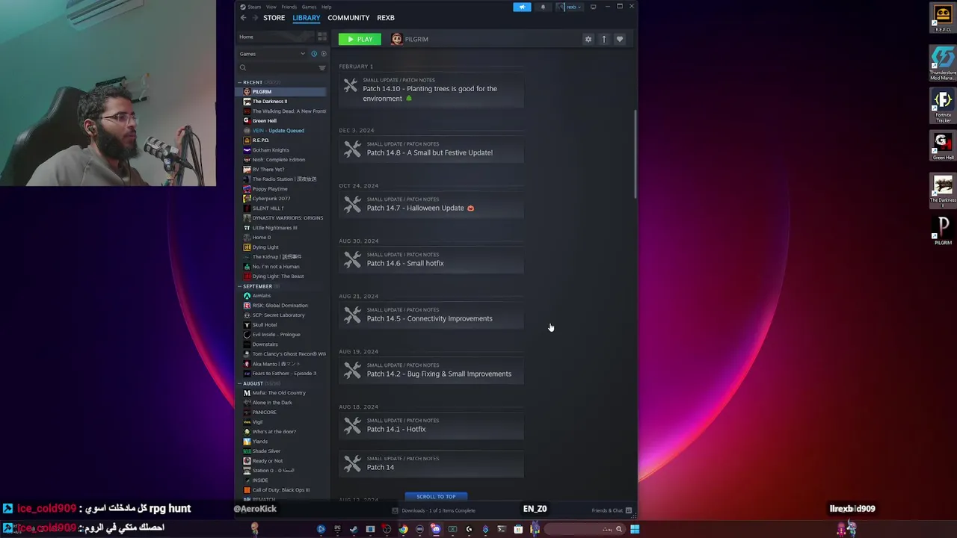Switch library to the collections grid view icon
This screenshot has width=957, height=538.
(321, 37)
